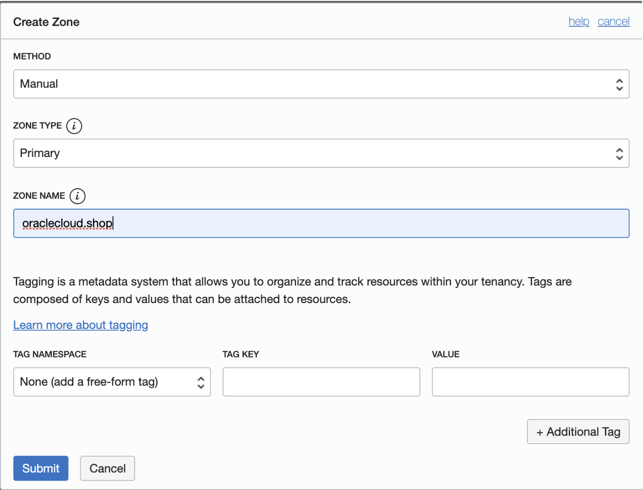Click the Zone Name info icon

point(78,196)
